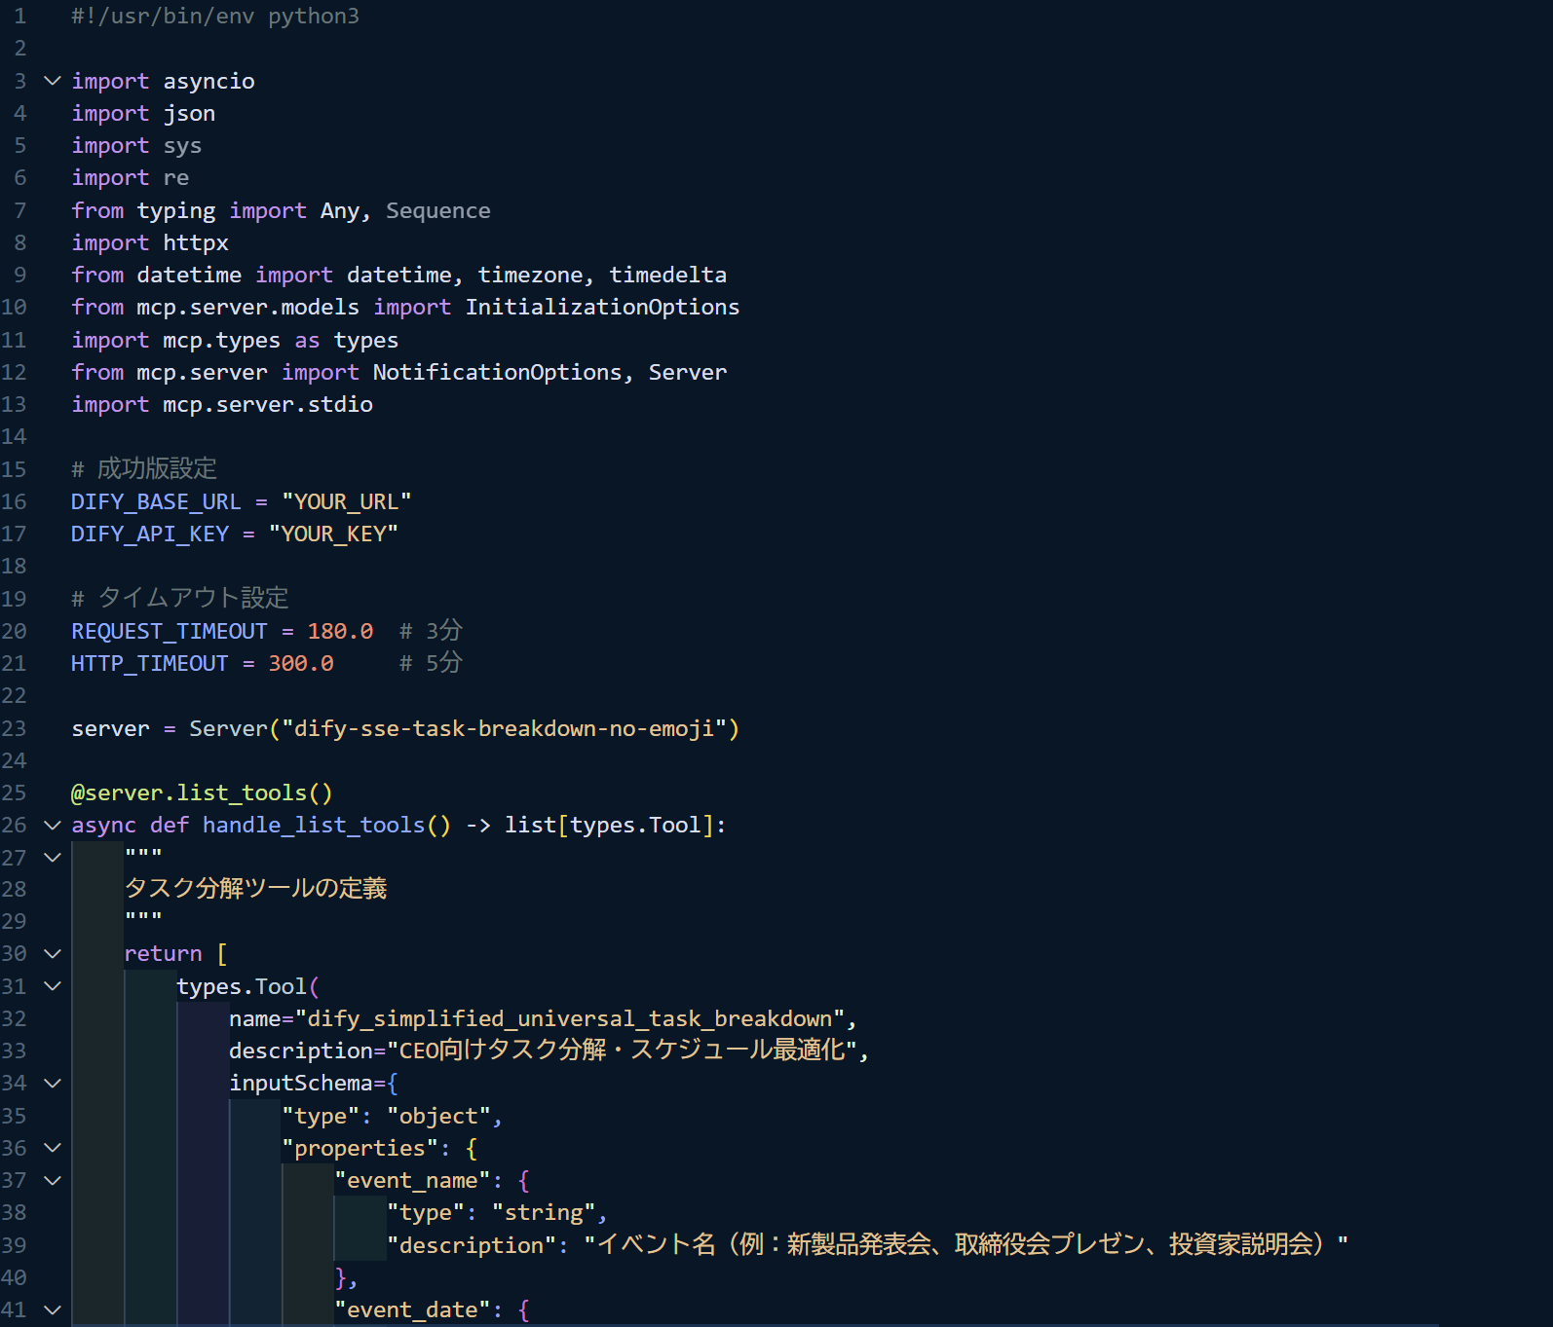This screenshot has width=1553, height=1327.
Task: Click the "event_name" key
Action: (412, 1180)
